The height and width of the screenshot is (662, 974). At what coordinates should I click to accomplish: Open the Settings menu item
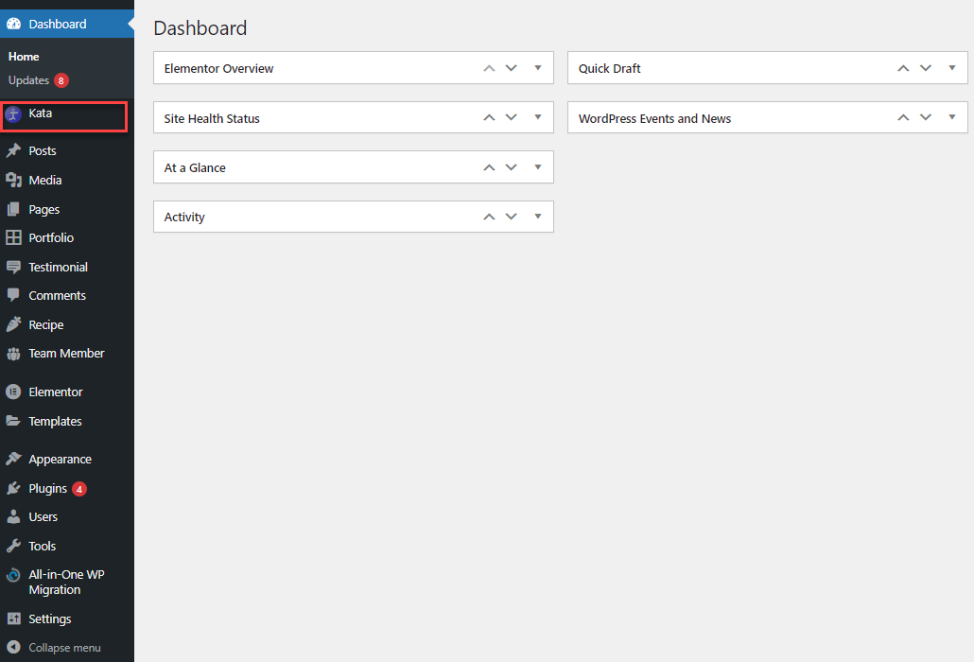49,619
